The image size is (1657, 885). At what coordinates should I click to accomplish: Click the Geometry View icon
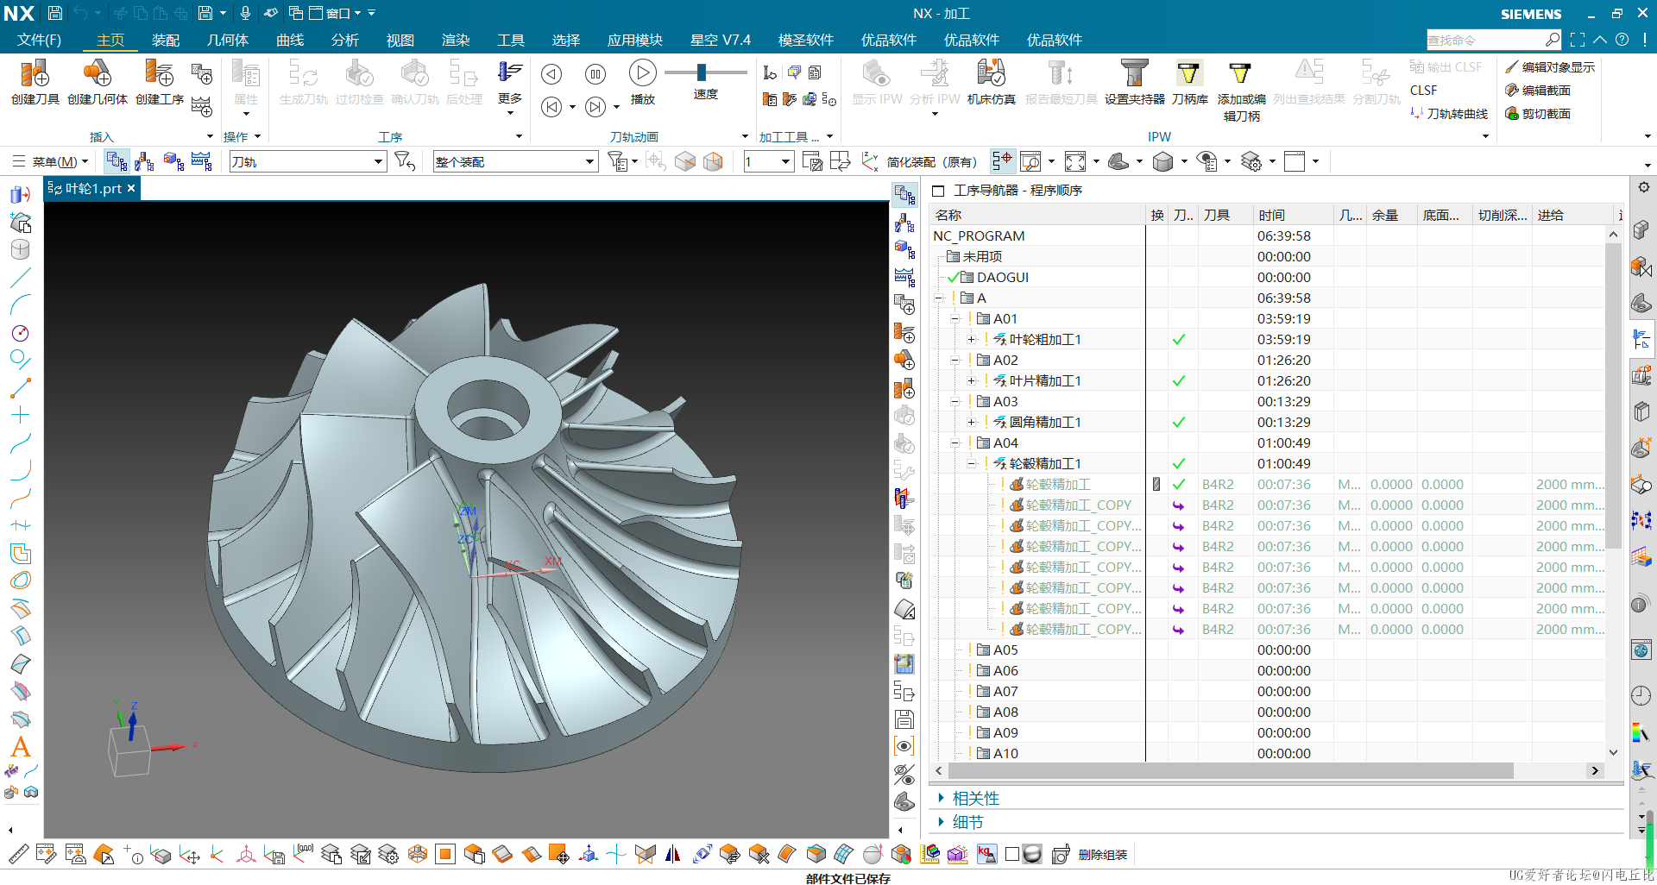tap(173, 161)
